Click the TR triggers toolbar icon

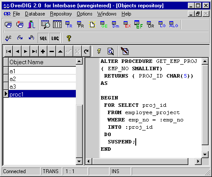pos(69,25)
